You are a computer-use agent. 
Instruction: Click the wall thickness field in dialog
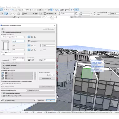pyautogui.click(x=49, y=46)
